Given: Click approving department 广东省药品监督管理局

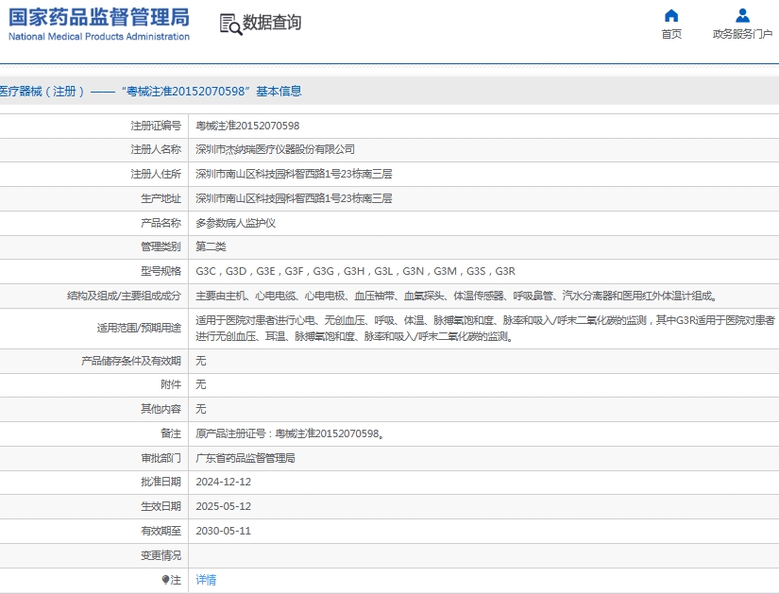Looking at the screenshot, I should (246, 458).
